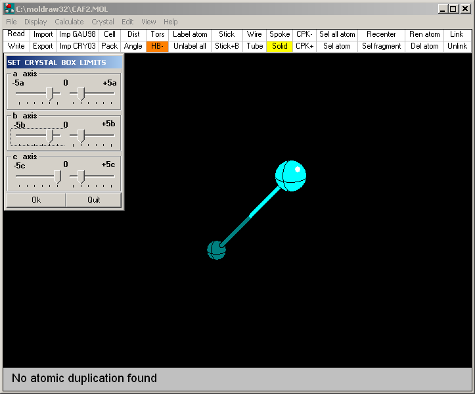This screenshot has width=475, height=394.
Task: Click CPK- to shrink atoms
Action: pos(304,34)
